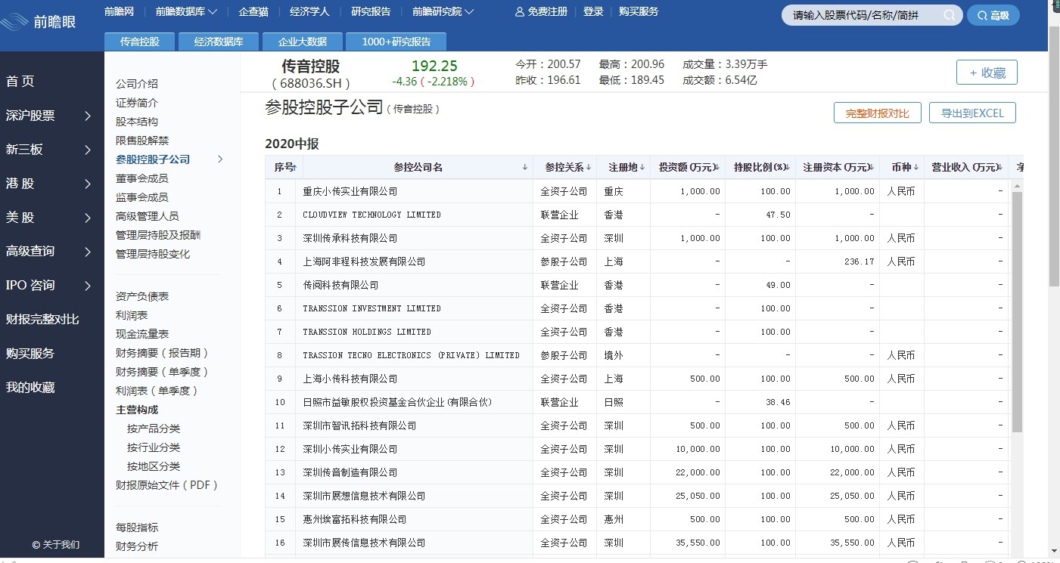Expand 高级查询 sidebar submenu
This screenshot has width=1060, height=563.
coord(88,252)
